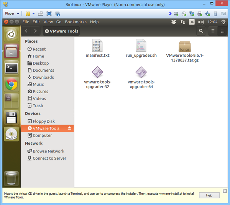Open Floppy Disk under Devices
This screenshot has width=230, height=205.
tap(47, 121)
